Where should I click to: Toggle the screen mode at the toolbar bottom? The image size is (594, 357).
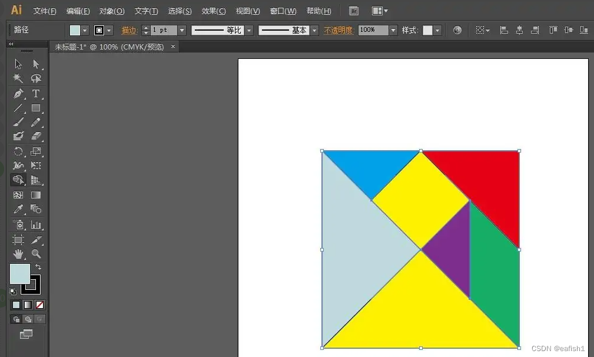point(26,334)
